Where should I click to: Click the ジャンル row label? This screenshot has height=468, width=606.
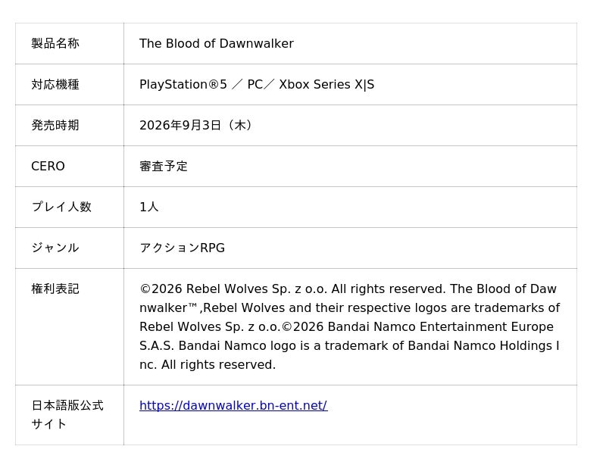55,248
